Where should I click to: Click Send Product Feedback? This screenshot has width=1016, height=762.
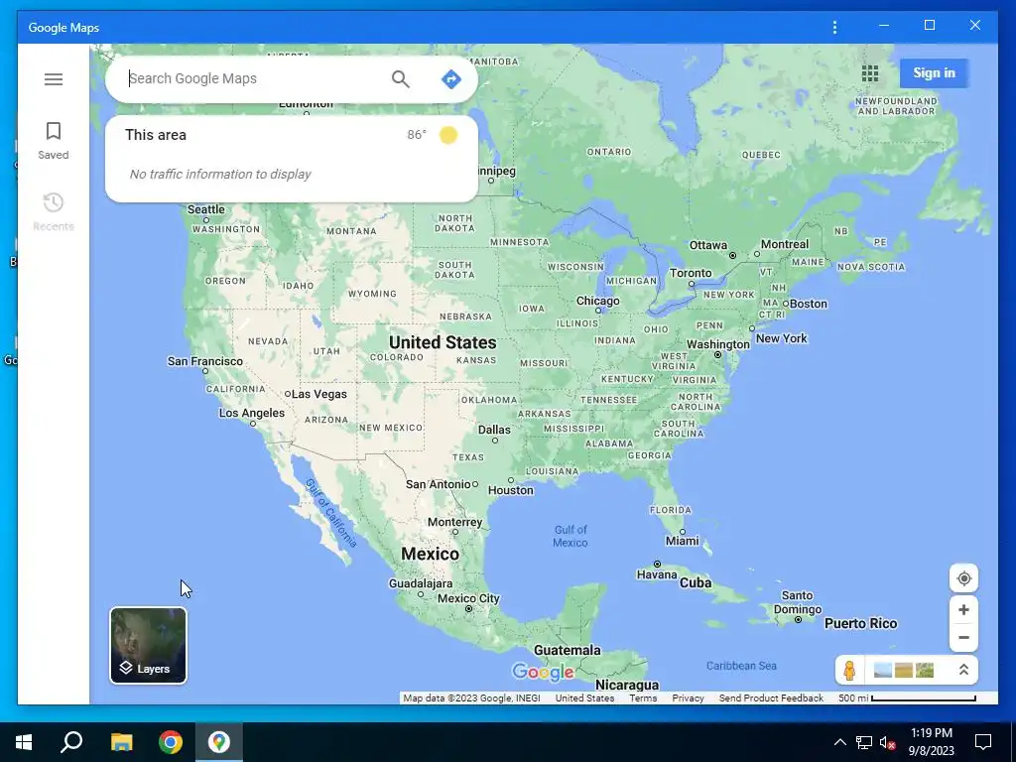pos(770,698)
